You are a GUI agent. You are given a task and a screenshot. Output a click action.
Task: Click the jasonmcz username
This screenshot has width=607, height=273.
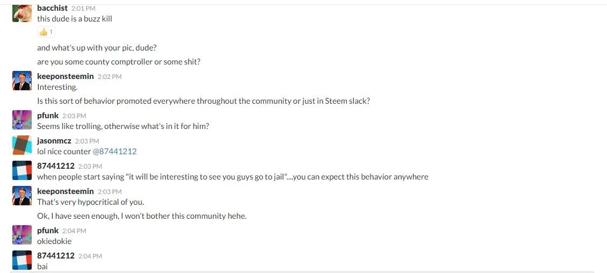pos(54,141)
